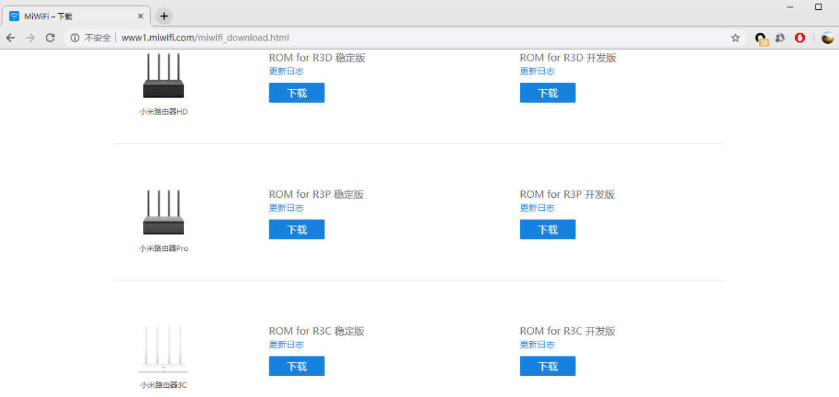Click the browser forward arrow
Image resolution: width=839 pixels, height=397 pixels.
[30, 38]
